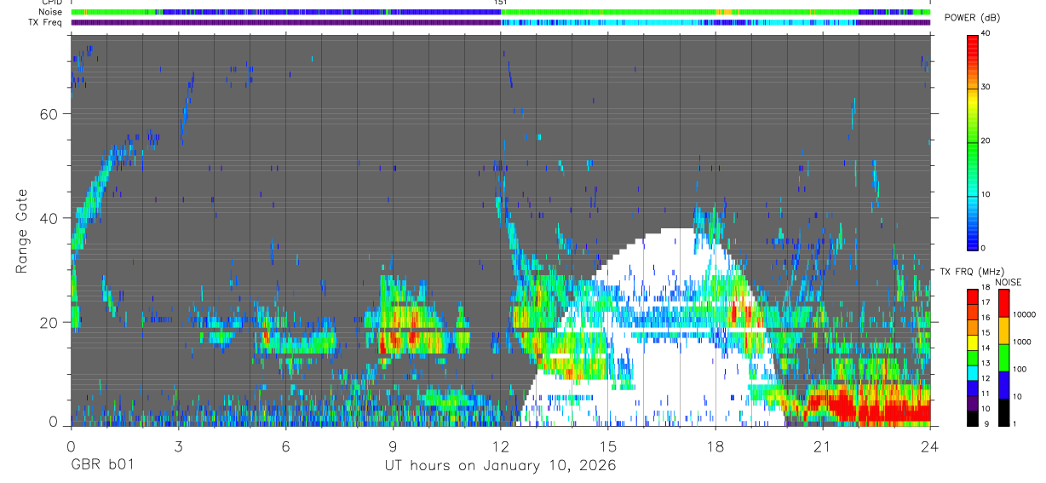Screen dimensions: 1046x483
Task: Click the 40 label atop the power scale
Action: (987, 33)
